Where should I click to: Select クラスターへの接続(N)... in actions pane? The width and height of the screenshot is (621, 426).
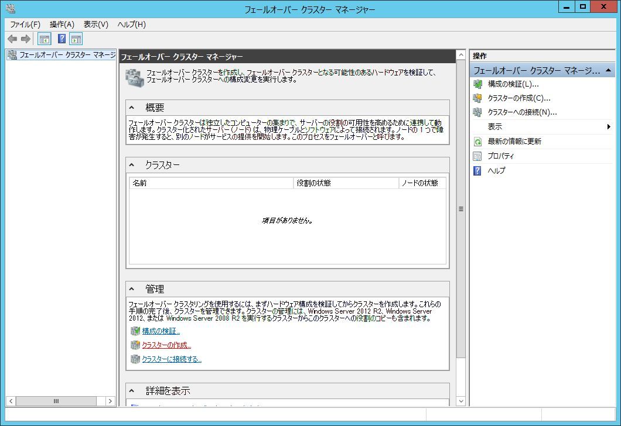pos(522,112)
